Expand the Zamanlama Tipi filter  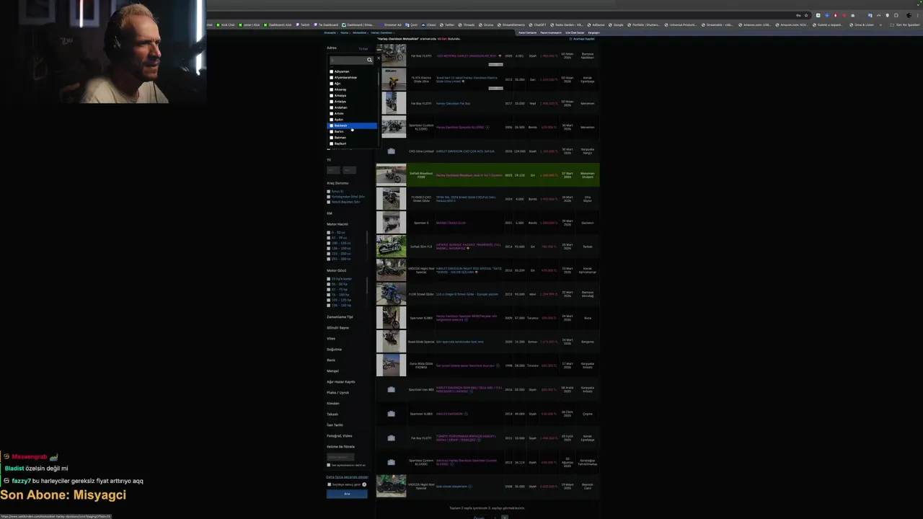coord(340,317)
